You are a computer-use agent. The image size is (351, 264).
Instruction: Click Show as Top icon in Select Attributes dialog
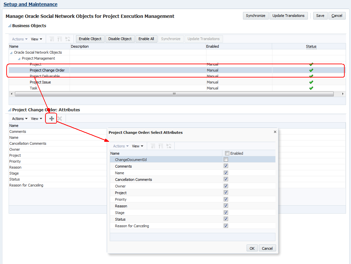(169, 146)
